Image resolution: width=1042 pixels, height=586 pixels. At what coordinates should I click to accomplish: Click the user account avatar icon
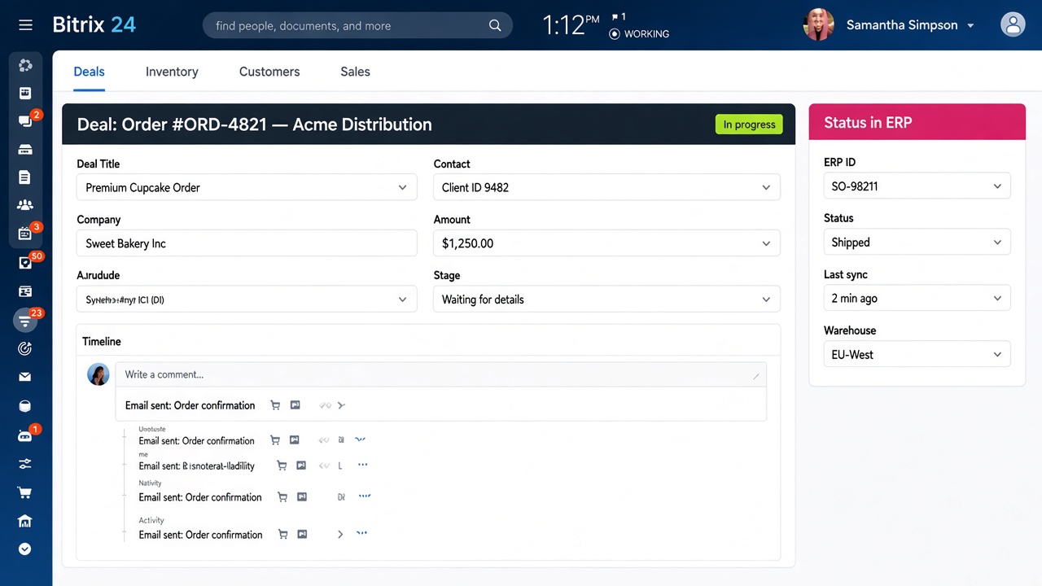coord(1013,24)
